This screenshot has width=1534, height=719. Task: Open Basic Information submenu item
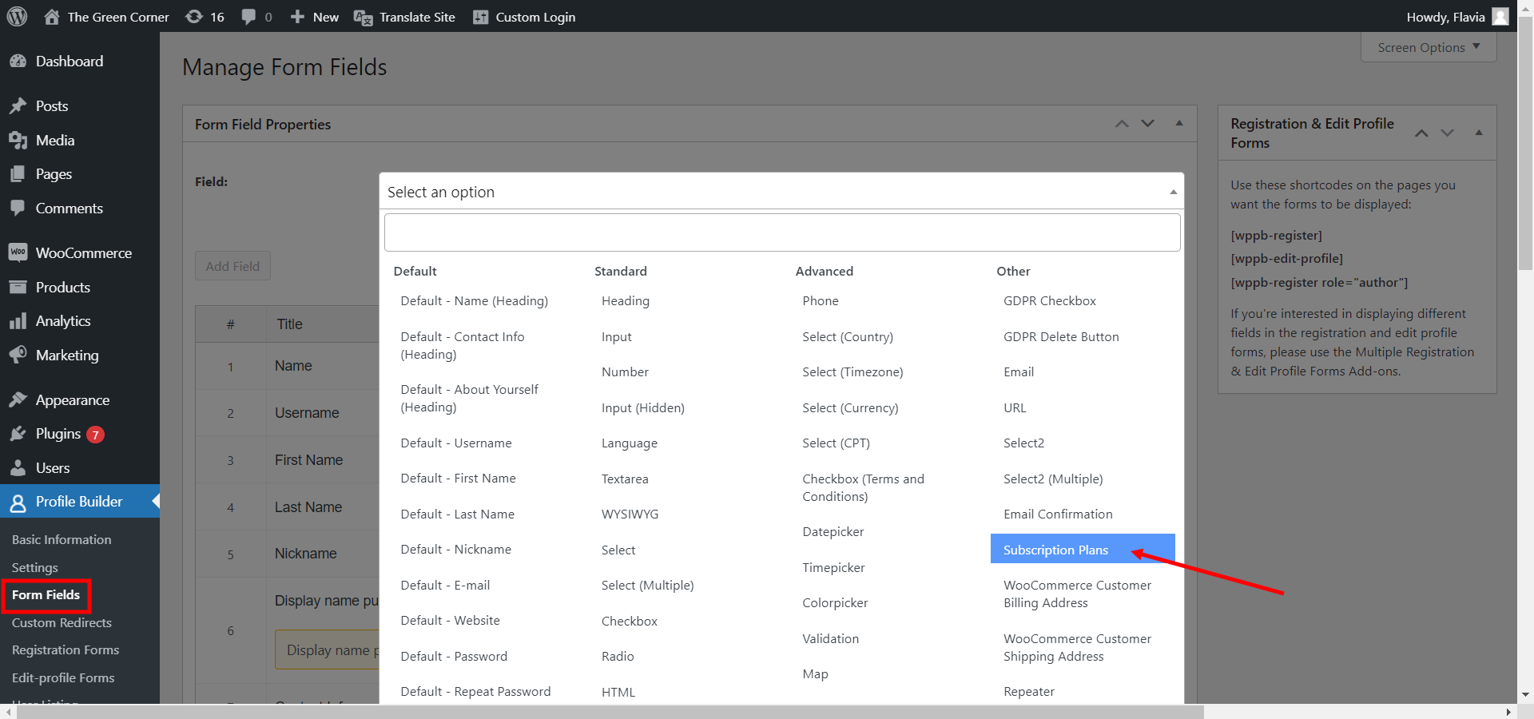62,540
